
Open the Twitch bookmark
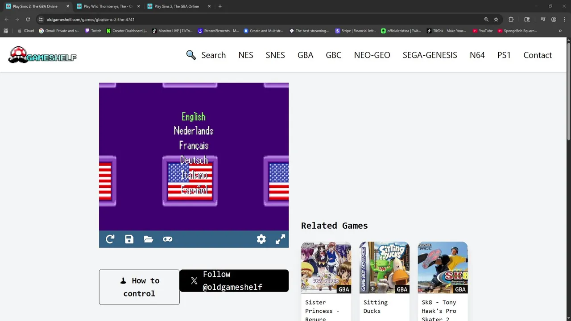tap(93, 31)
